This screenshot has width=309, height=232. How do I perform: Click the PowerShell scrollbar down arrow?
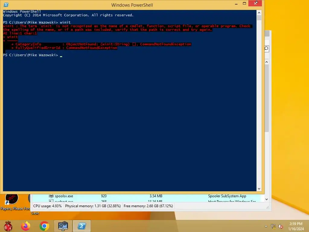259,189
